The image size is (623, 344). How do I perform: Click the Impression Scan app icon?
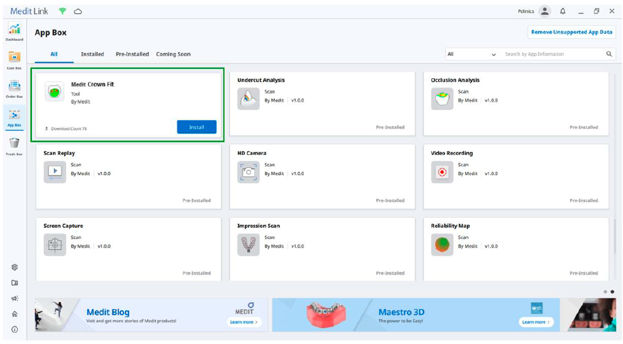pyautogui.click(x=249, y=244)
